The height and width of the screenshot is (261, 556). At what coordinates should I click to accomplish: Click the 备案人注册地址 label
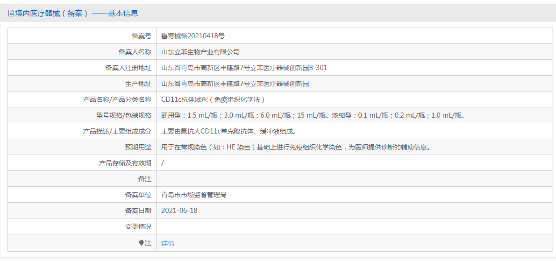[x=128, y=68]
